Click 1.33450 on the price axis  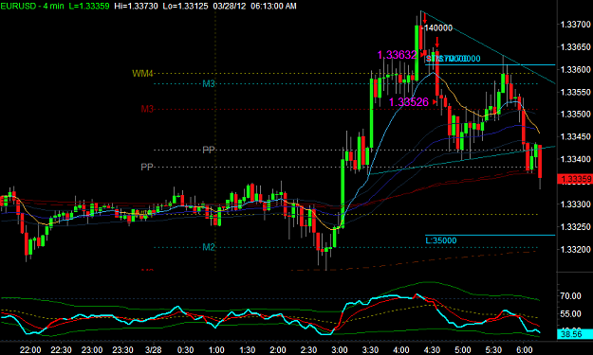(x=575, y=136)
